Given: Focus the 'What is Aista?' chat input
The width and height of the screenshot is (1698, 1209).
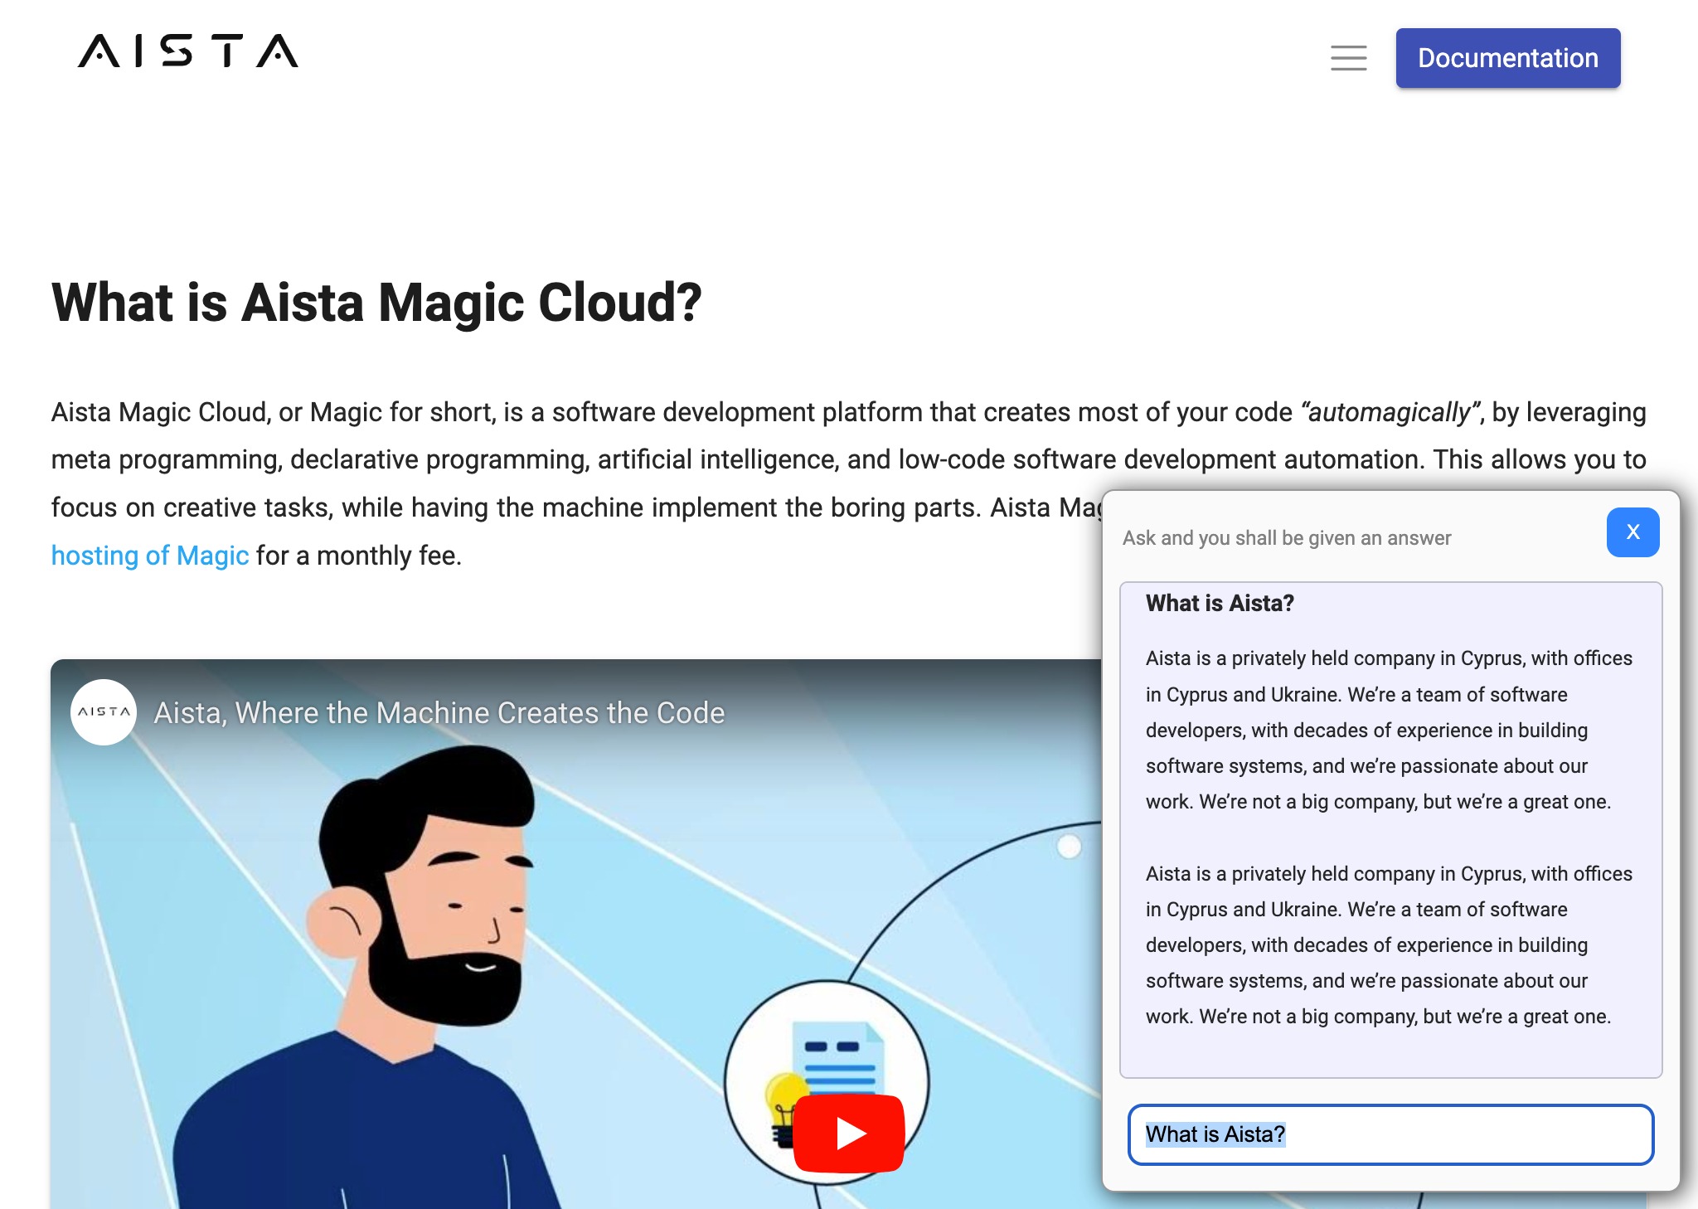Looking at the screenshot, I should coord(1390,1134).
